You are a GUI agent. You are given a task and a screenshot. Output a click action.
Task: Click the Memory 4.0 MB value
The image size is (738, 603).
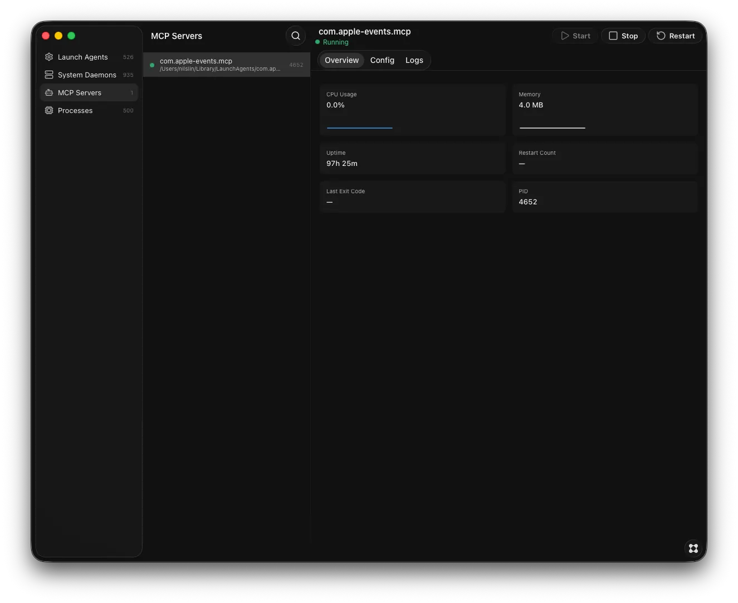531,105
